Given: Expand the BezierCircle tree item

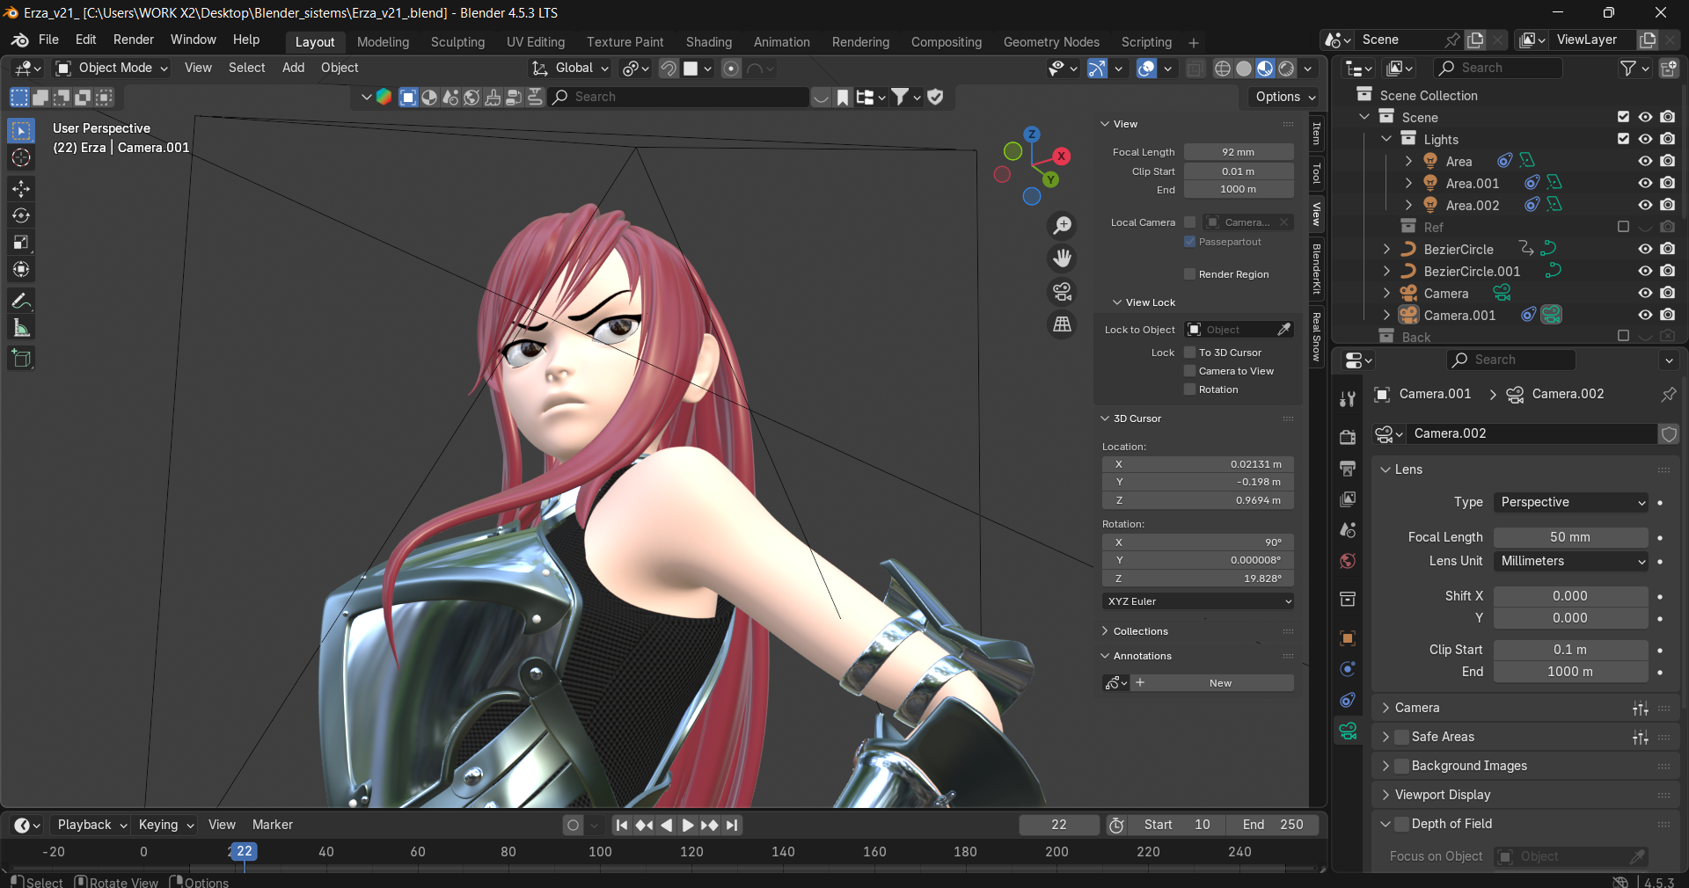Looking at the screenshot, I should tap(1387, 249).
